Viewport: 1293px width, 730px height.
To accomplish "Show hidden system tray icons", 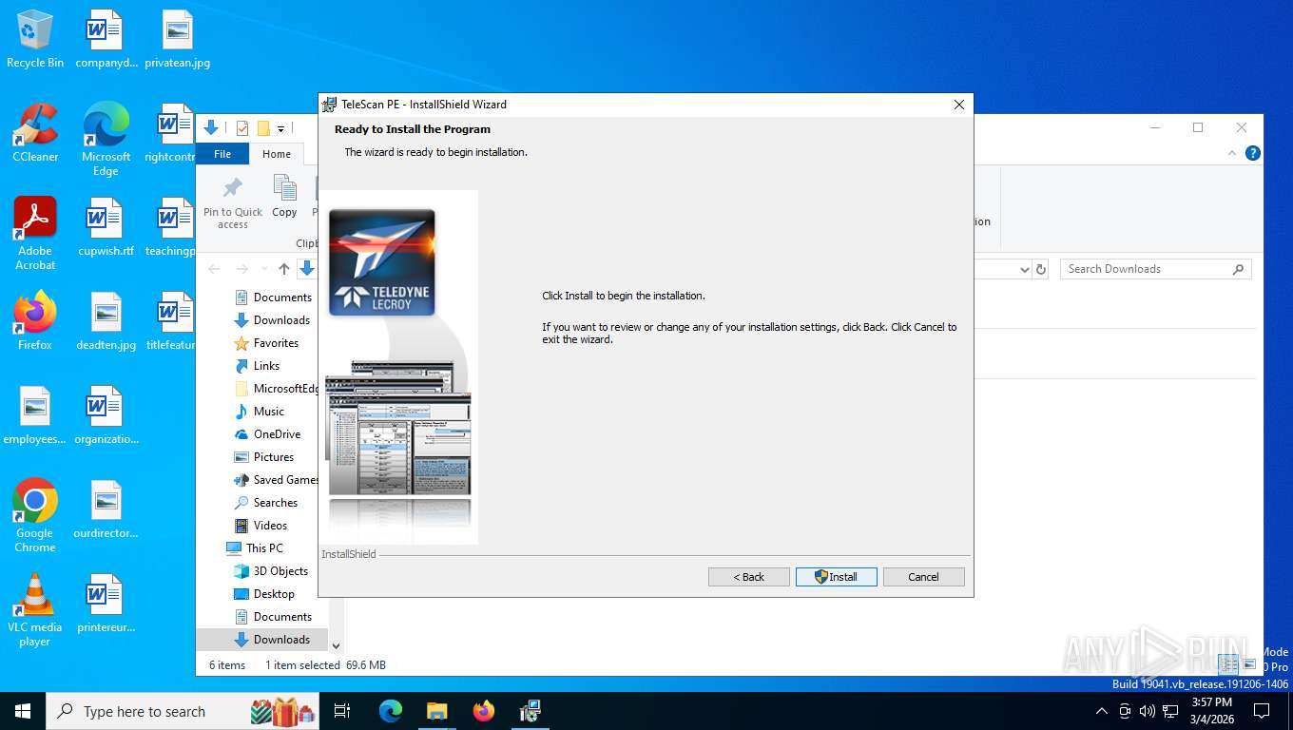I will tap(1102, 711).
